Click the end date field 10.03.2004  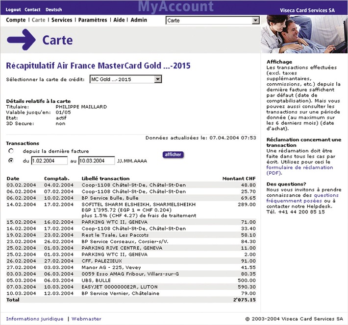pyautogui.click(x=96, y=161)
